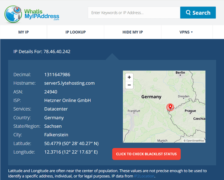
Task: Select the latitude value 50.4779
Action: (x=53, y=143)
